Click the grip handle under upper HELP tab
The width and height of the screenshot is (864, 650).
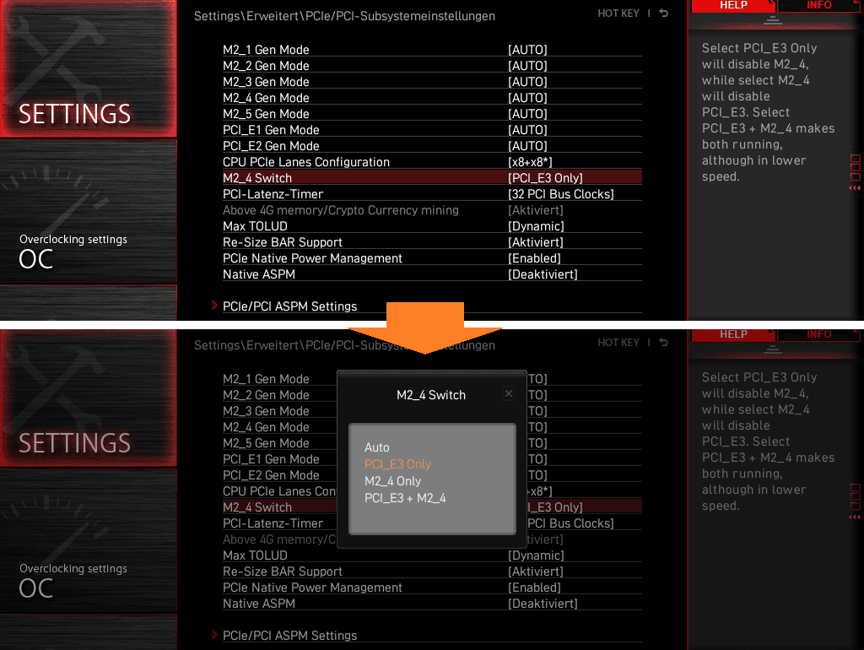(773, 21)
